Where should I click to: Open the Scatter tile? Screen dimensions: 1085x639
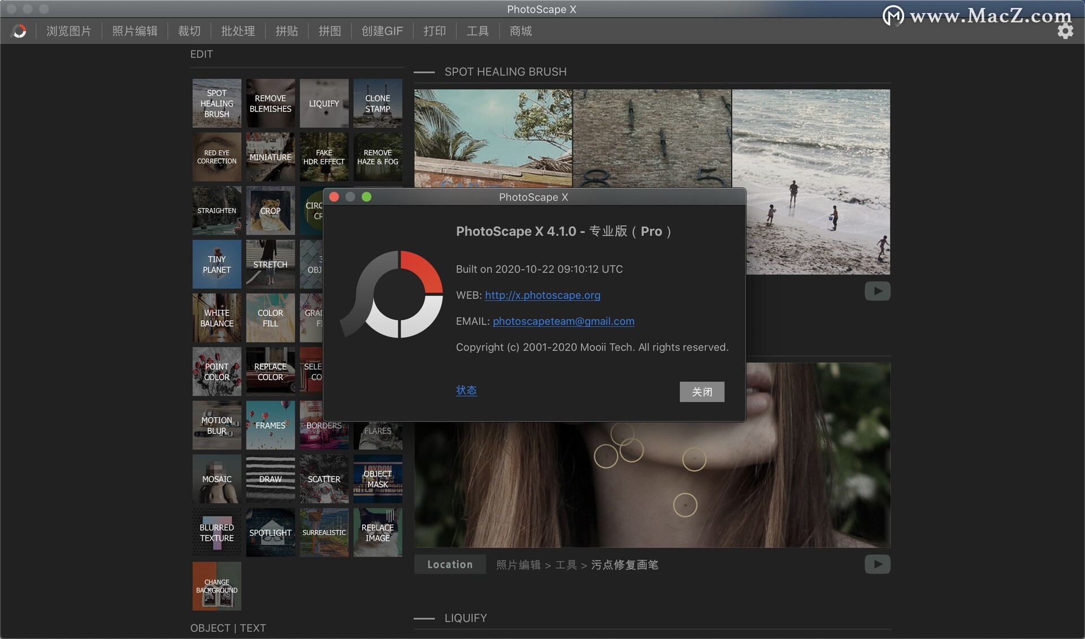click(x=324, y=479)
